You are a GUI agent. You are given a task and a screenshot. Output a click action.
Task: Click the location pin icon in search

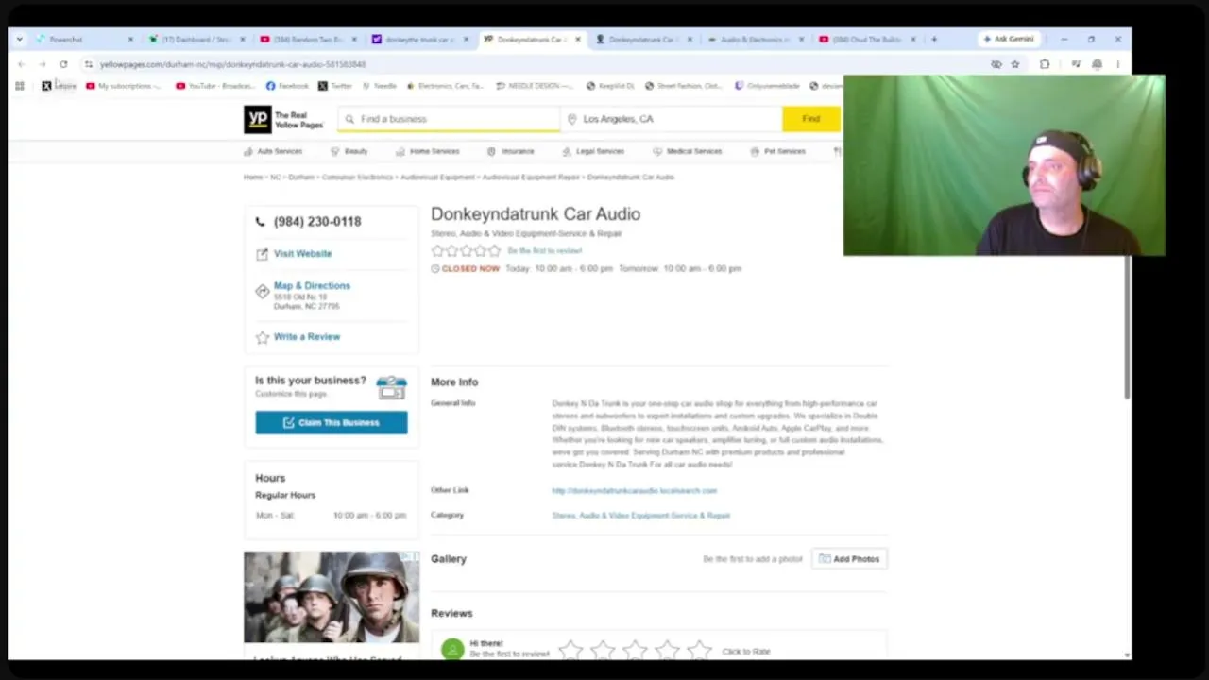click(571, 119)
